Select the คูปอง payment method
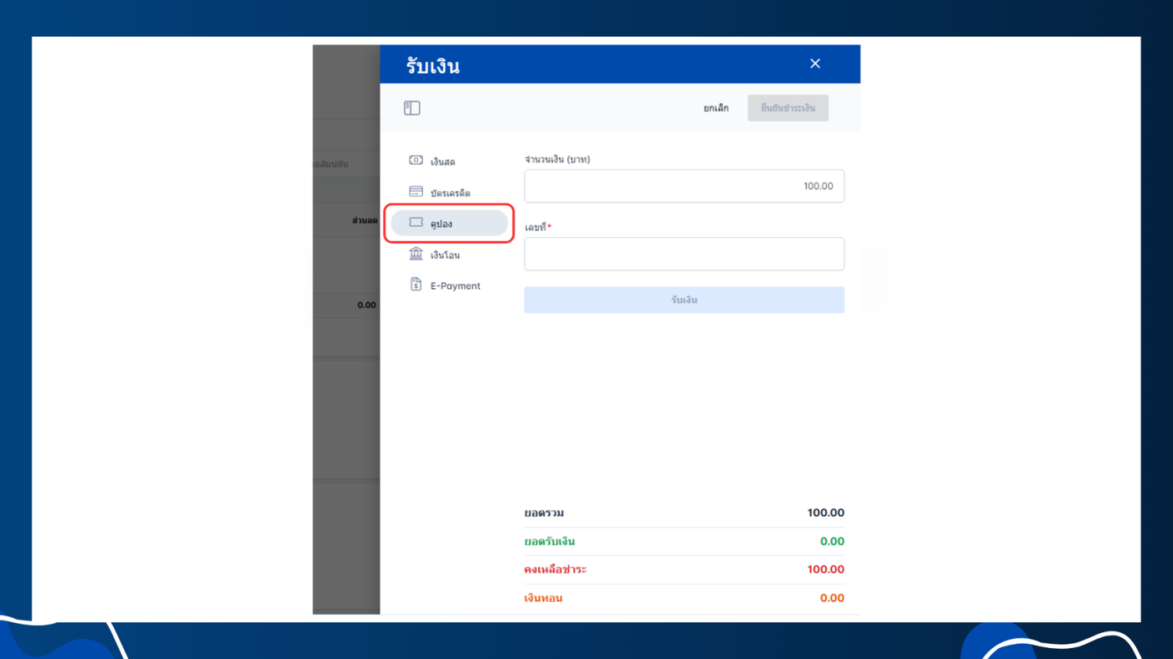 (449, 224)
